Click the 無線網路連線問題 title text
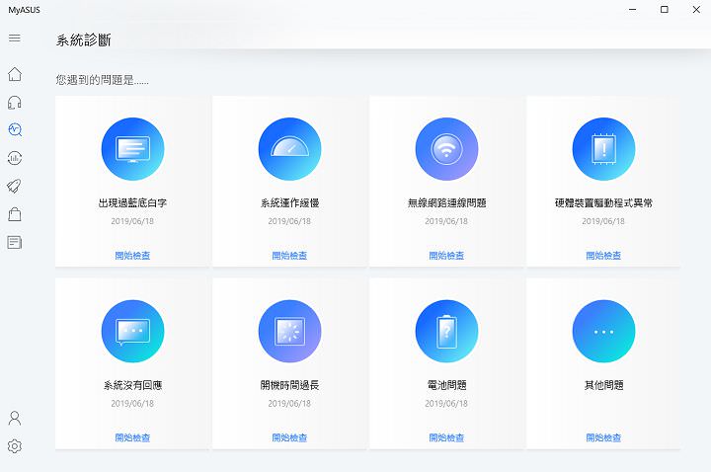711x472 pixels. (446, 202)
